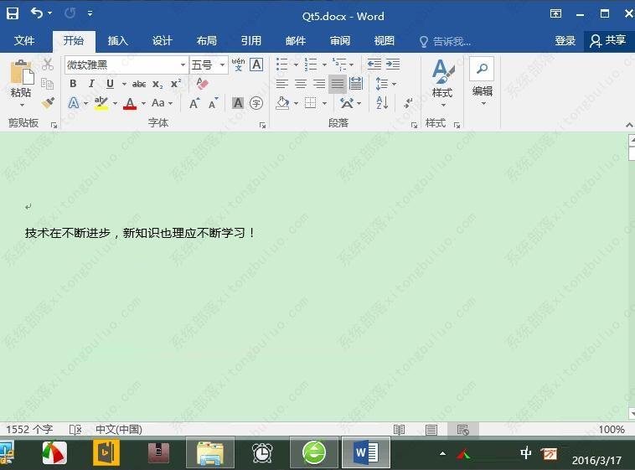Image resolution: width=635 pixels, height=470 pixels.
Task: Toggle Bold formatting
Action: pos(73,84)
